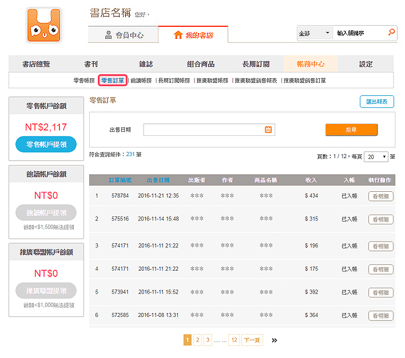Go to page 2 of results
Screen dimensions: 405x358
[197, 340]
